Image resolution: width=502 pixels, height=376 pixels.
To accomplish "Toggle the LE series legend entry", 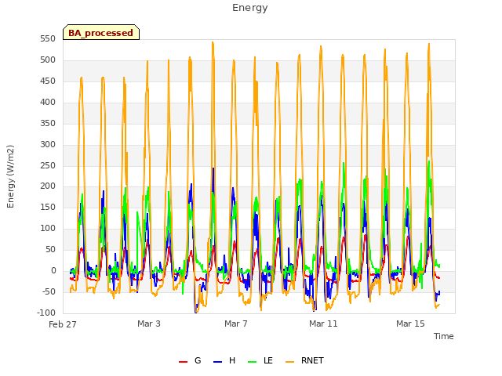I will pyautogui.click(x=260, y=360).
